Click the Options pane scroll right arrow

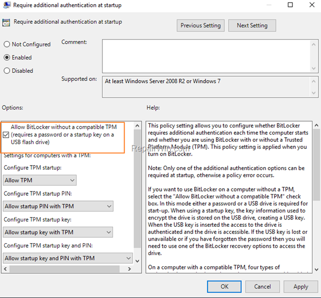coord(129,269)
